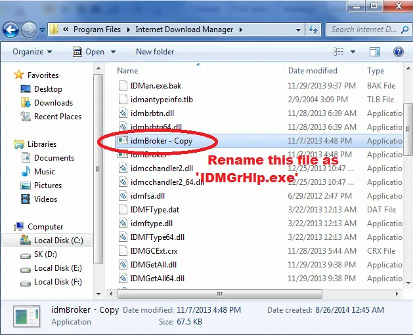Toggle the Preview pane button
This screenshot has height=335, width=413.
pos(374,52)
